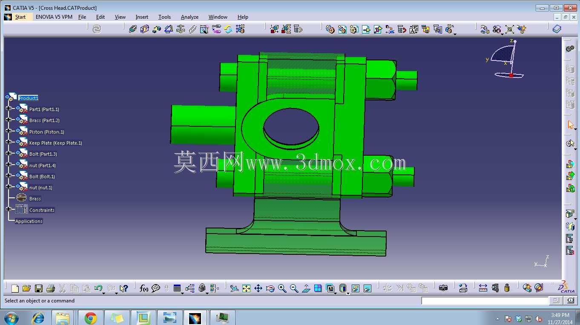
Task: Open the ENOVIA V5 VPM menu
Action: [x=54, y=17]
